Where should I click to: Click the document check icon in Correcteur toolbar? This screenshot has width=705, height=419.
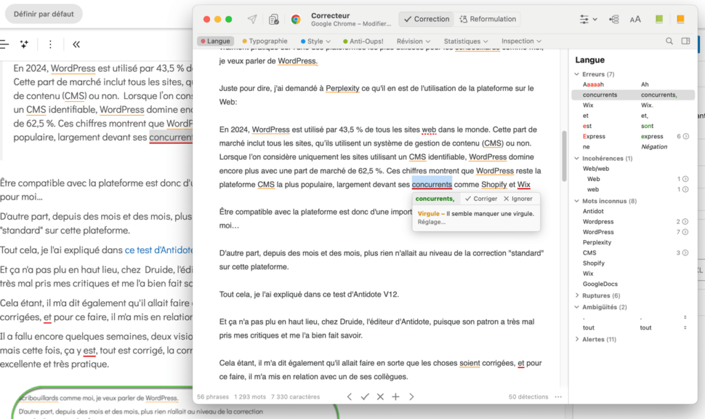tap(273, 19)
